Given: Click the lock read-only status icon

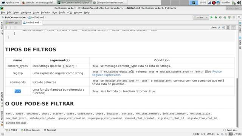Looking at the screenshot, I should coord(218,134).
